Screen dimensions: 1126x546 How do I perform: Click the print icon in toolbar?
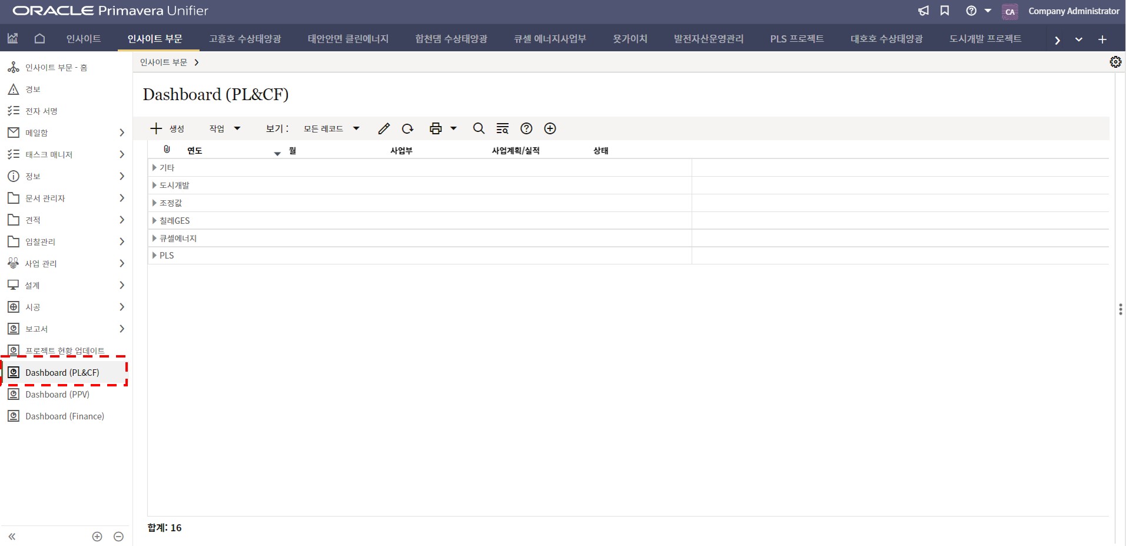coord(436,128)
